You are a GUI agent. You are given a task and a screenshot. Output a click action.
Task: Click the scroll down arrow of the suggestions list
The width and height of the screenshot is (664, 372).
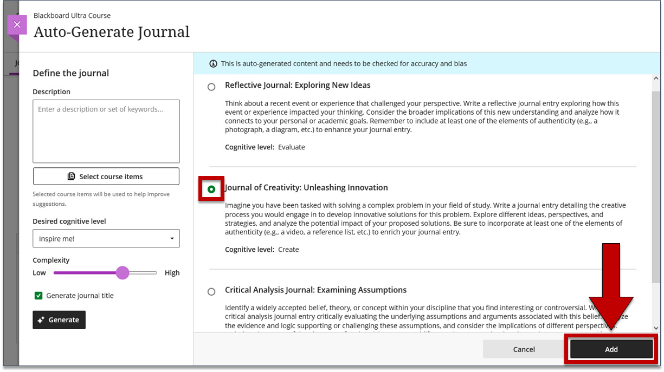coord(656,328)
